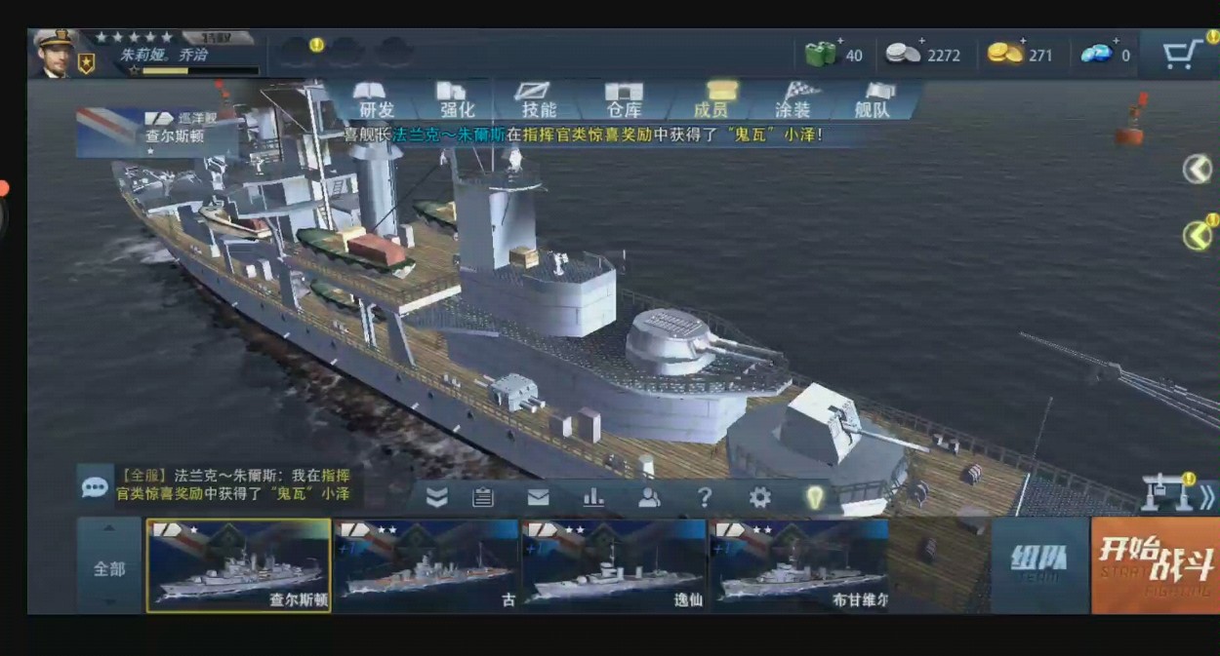Open the 全部 ship filter selector
1220x656 pixels.
pyautogui.click(x=109, y=567)
